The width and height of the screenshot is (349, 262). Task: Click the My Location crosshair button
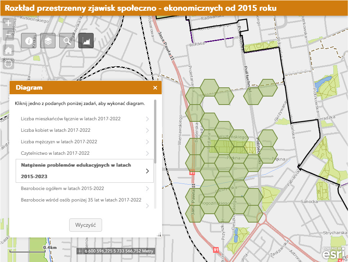8,63
